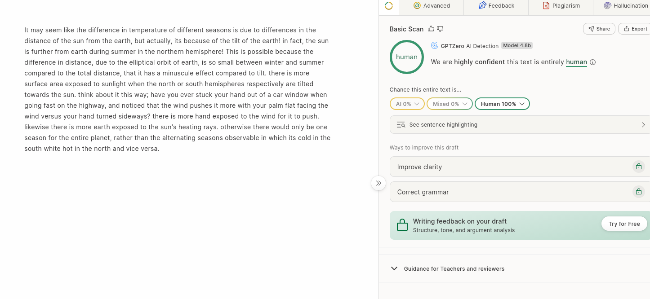Select the Hallucination tab
Viewport: 650px width, 299px height.
coord(625,6)
